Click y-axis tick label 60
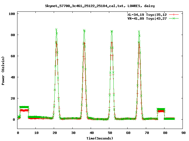The width and height of the screenshot is (189, 141). coord(13,56)
